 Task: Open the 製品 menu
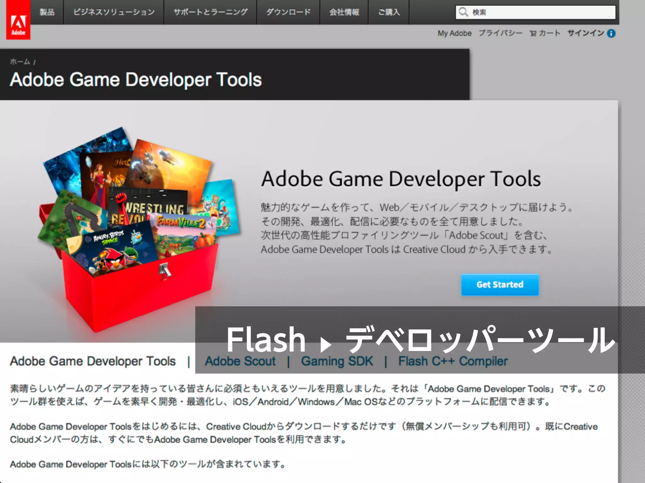(x=47, y=12)
